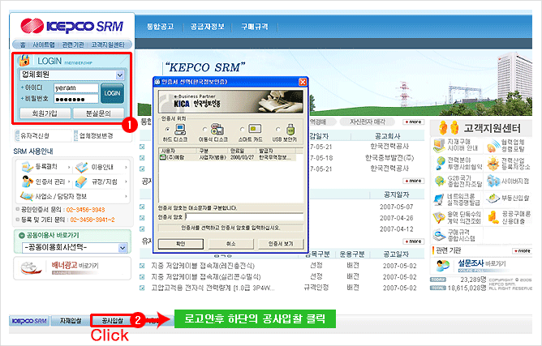Click the 설문조사 바로가기 banner icon
Viewport: 542px width, 346px height.
pos(443,265)
